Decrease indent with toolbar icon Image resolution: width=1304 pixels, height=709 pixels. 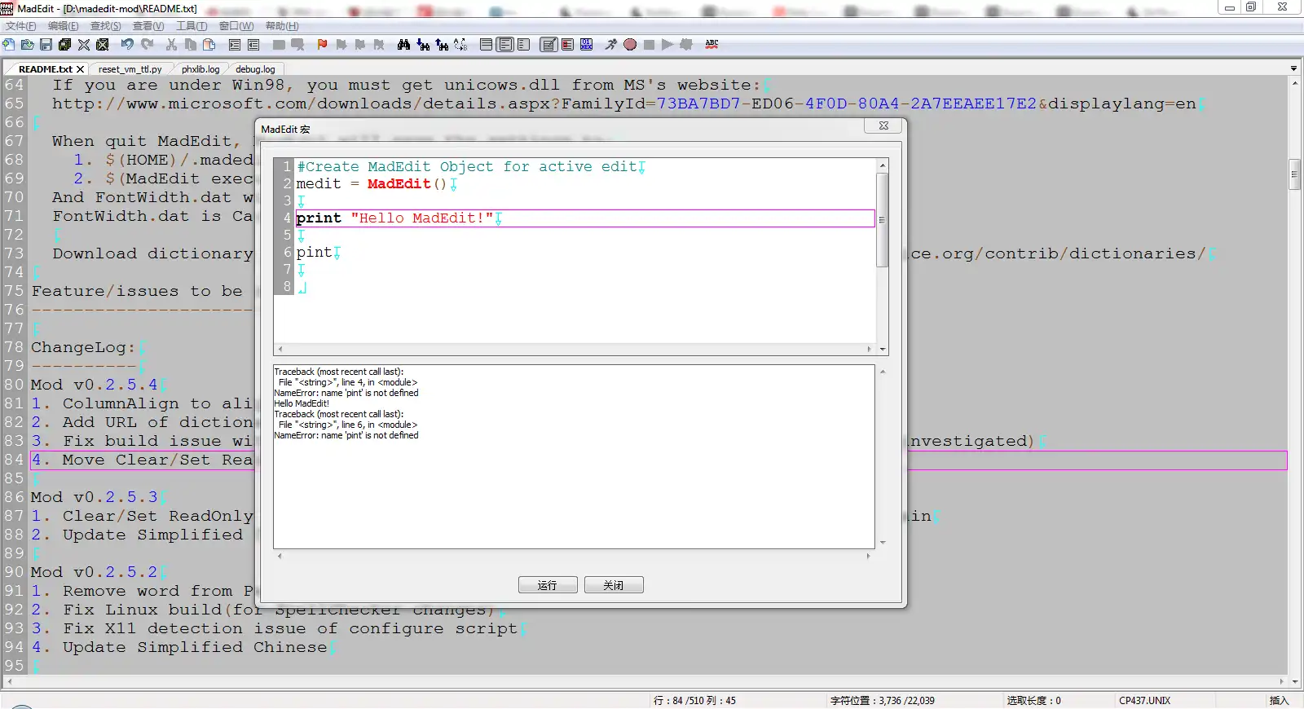click(x=253, y=45)
